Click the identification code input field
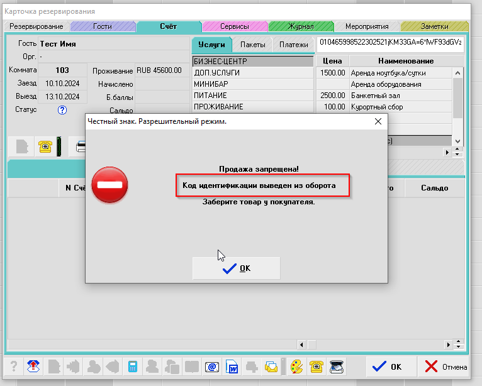 click(390, 42)
